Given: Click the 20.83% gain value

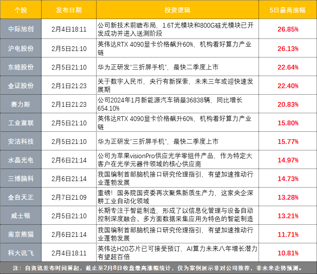Looking at the screenshot, I should [x=288, y=104].
